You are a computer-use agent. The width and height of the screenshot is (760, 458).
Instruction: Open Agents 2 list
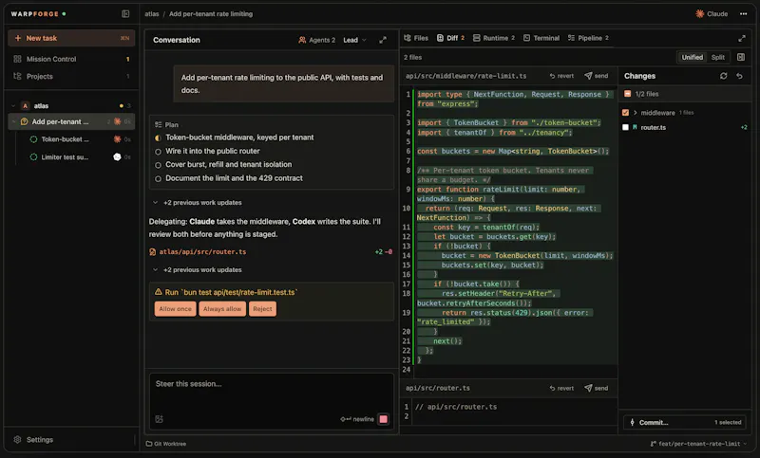pos(317,40)
